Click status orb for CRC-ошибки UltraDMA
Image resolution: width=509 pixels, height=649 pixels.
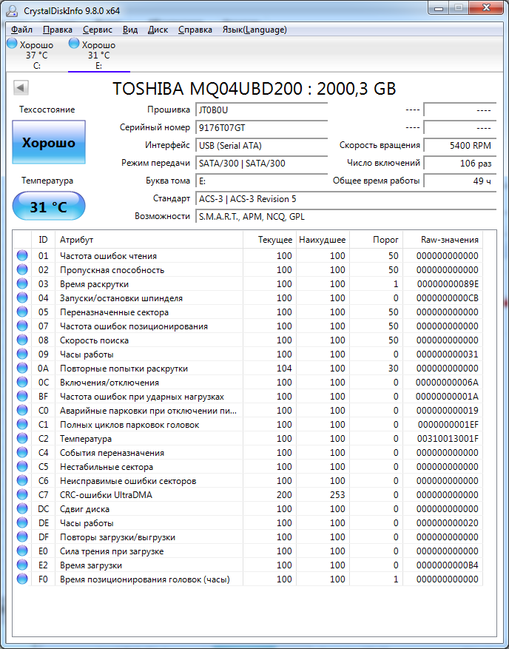coord(22,494)
